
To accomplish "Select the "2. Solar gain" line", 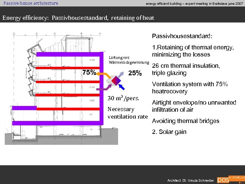I will (x=169, y=132).
